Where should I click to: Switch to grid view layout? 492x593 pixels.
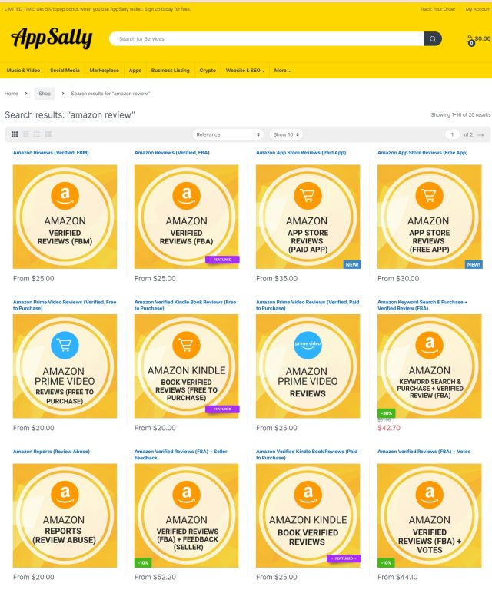point(15,134)
